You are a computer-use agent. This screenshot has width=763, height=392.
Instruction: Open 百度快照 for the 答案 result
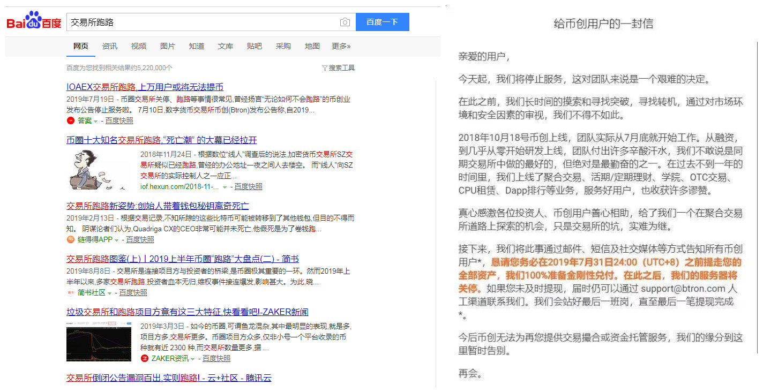pos(119,121)
